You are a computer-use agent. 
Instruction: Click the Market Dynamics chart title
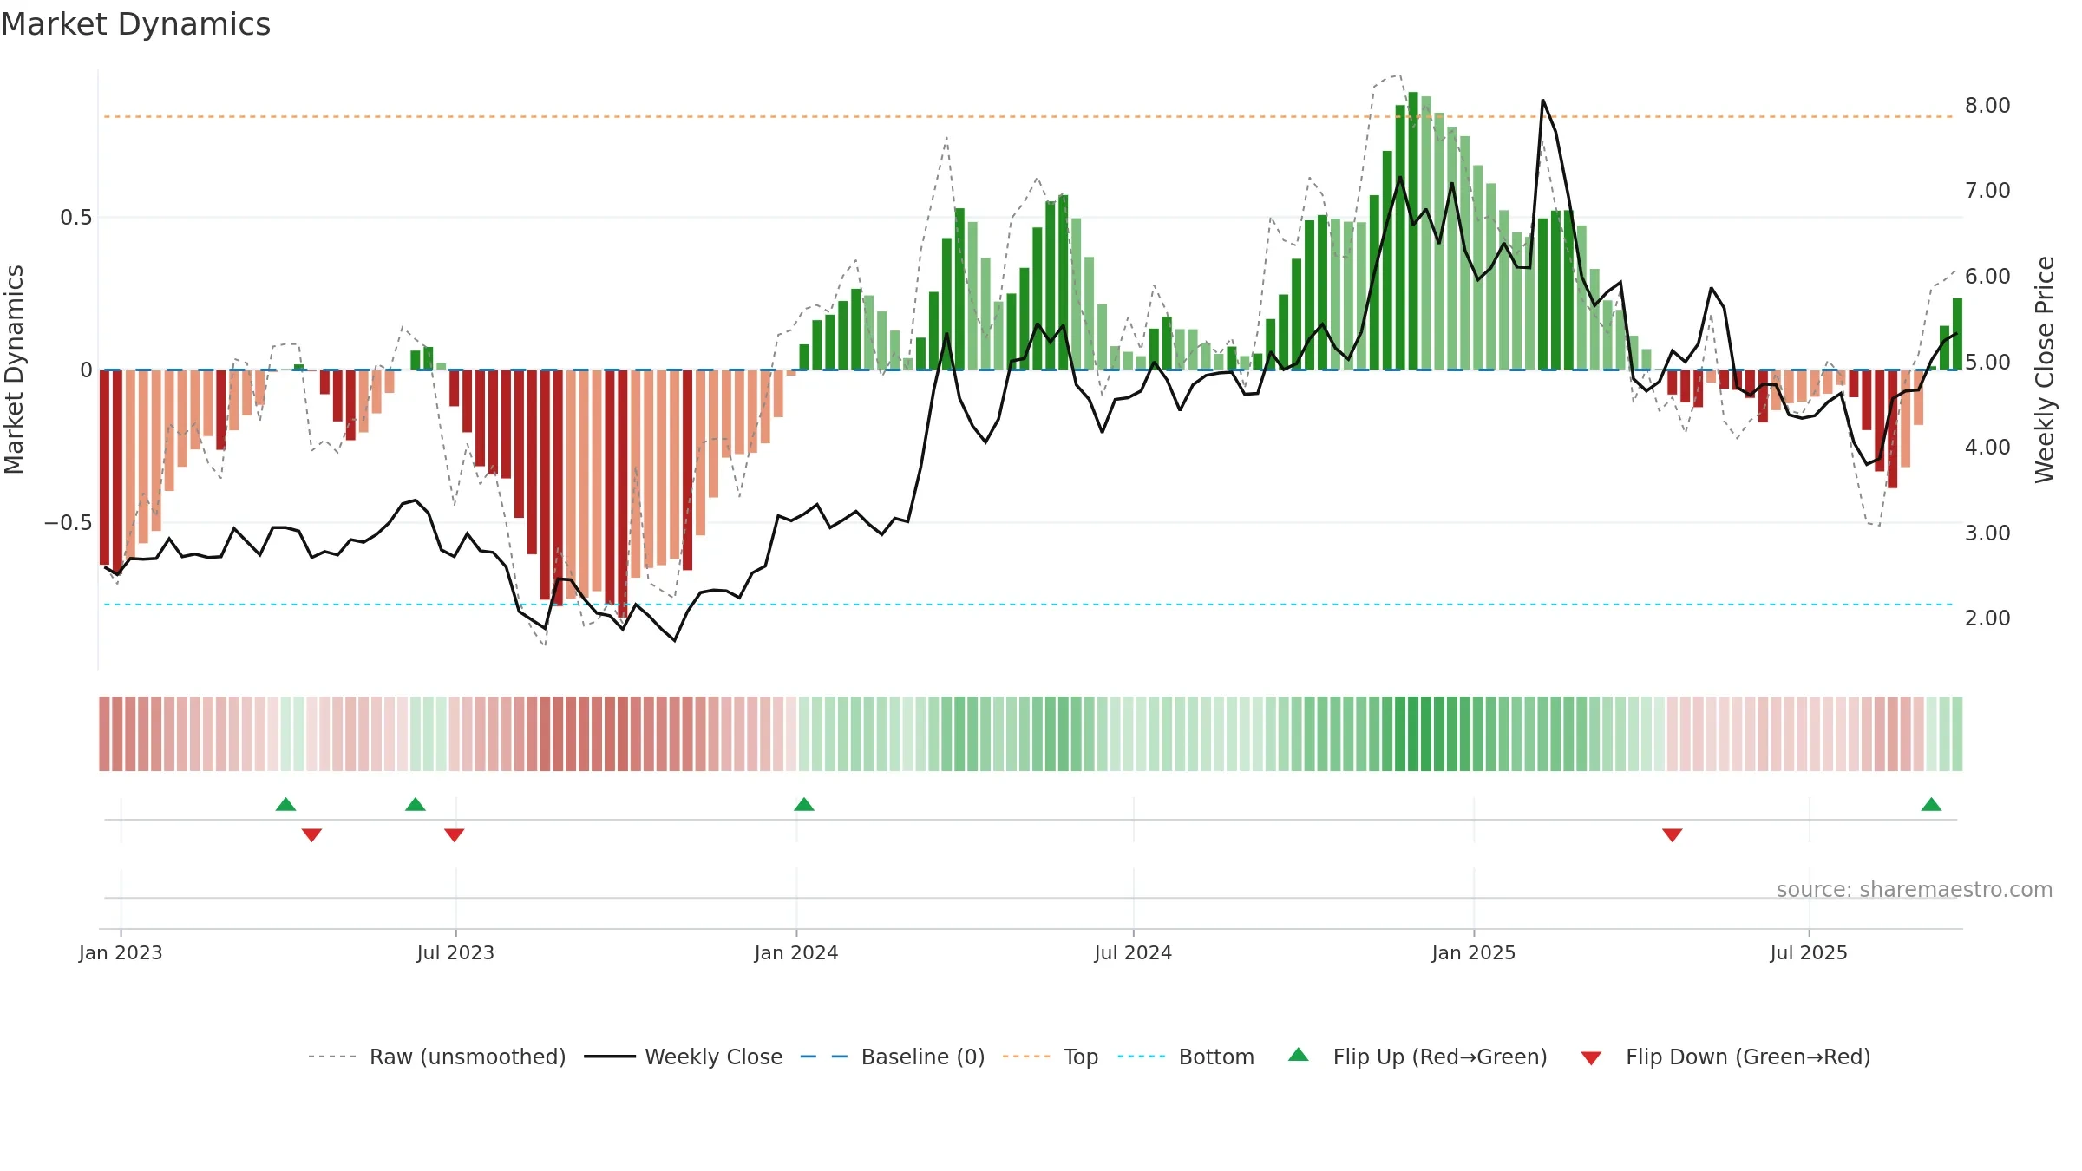[x=135, y=24]
